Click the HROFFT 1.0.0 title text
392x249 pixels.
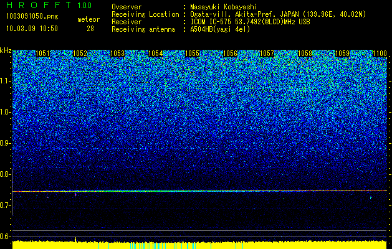coord(49,5)
